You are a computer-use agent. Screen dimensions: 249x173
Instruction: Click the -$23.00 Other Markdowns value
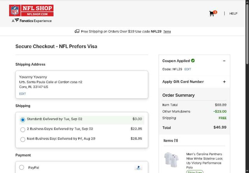pyautogui.click(x=220, y=111)
